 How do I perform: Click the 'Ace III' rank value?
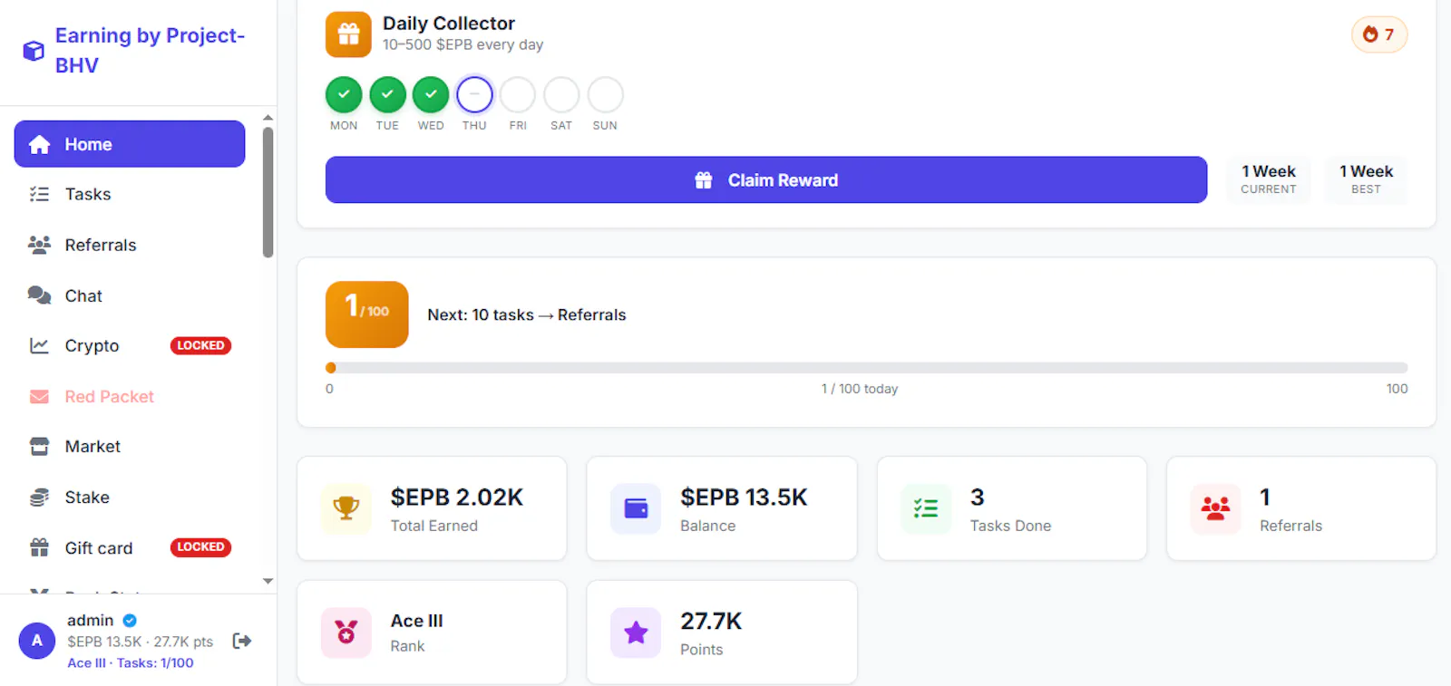pos(417,621)
